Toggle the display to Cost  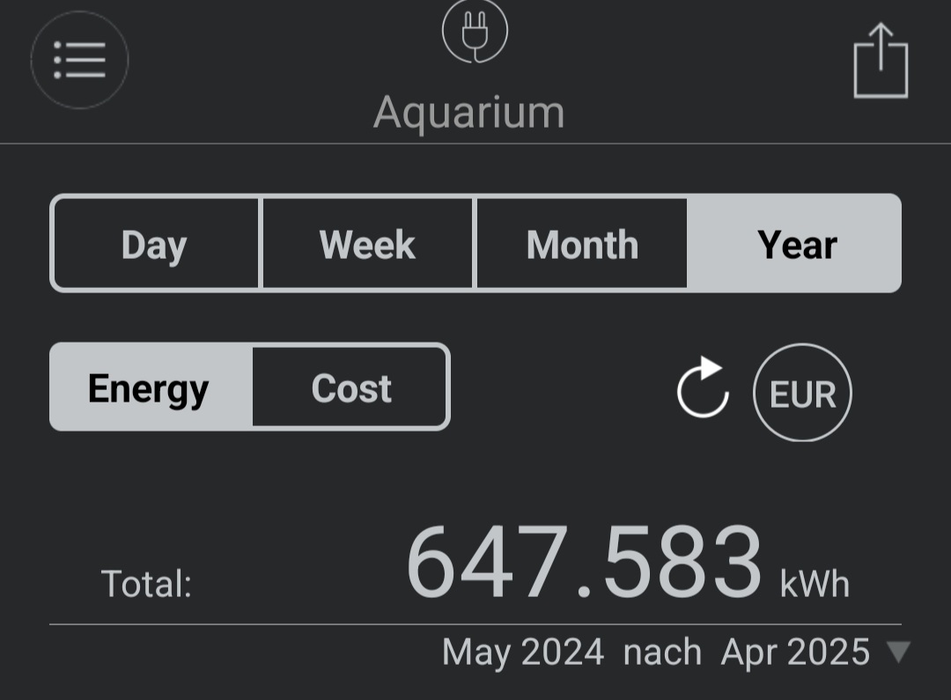pos(350,387)
